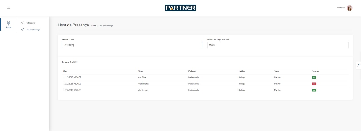This screenshot has height=131, width=361.
Task: Open the Lista de Presença menu item
Action: pos(33,30)
